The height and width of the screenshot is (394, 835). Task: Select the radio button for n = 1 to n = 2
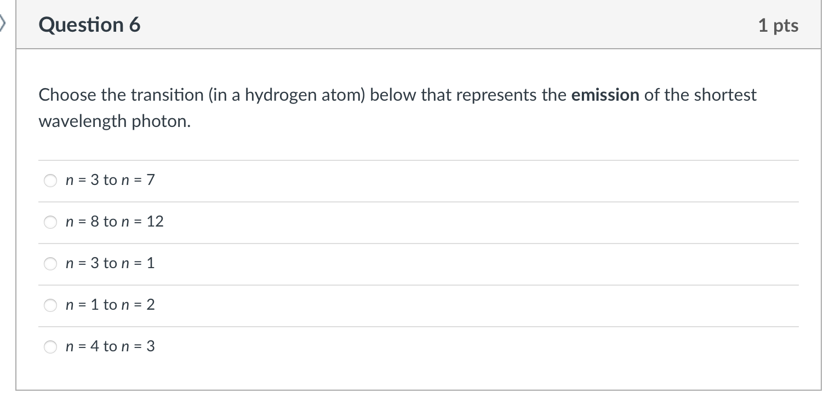click(x=50, y=305)
